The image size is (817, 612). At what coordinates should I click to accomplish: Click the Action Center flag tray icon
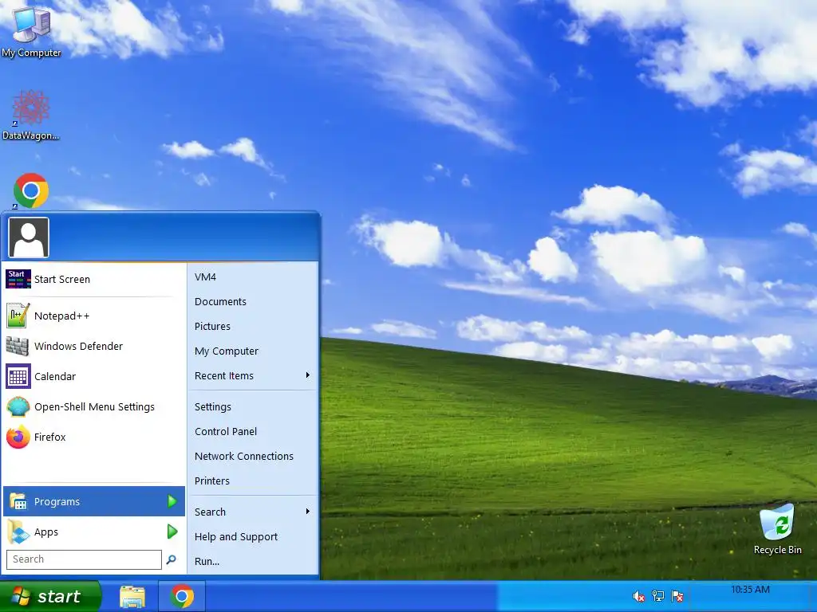677,596
